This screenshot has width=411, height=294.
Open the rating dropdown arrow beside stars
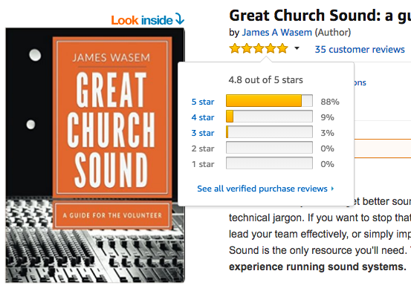(x=297, y=48)
